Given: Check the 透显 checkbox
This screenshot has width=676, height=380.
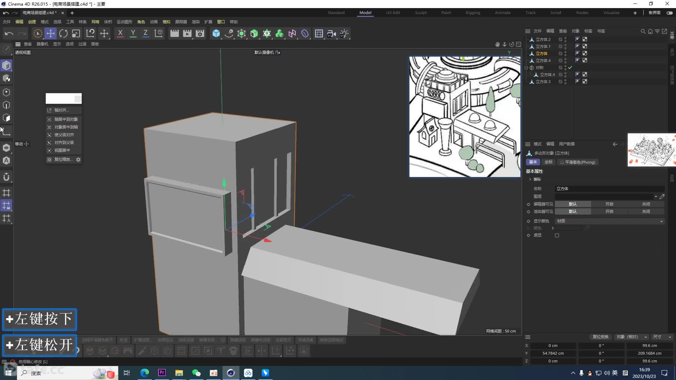Looking at the screenshot, I should 557,235.
